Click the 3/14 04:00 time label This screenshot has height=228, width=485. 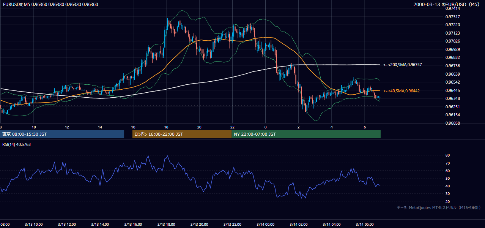[332, 224]
